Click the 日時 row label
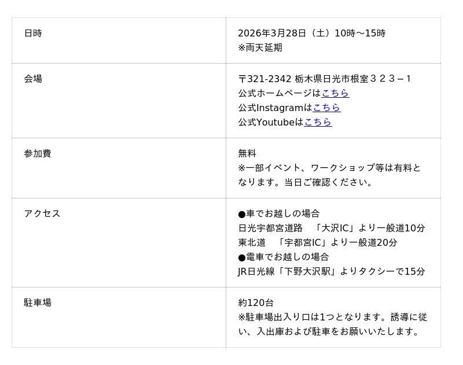 (33, 33)
